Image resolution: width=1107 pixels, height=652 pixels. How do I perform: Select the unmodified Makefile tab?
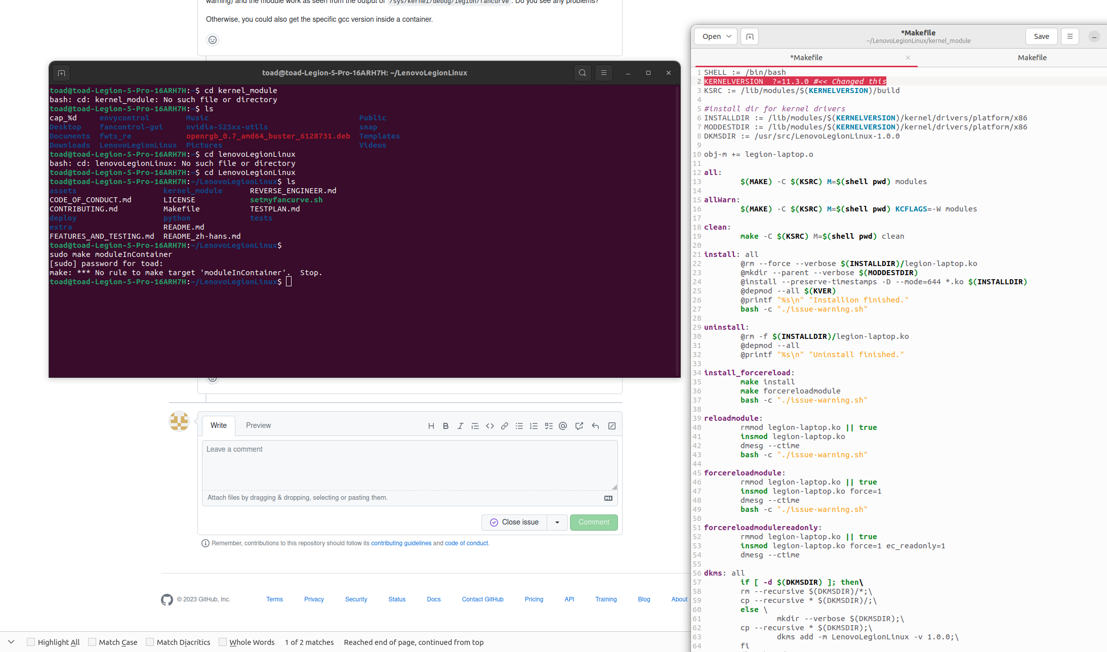[x=1032, y=57]
